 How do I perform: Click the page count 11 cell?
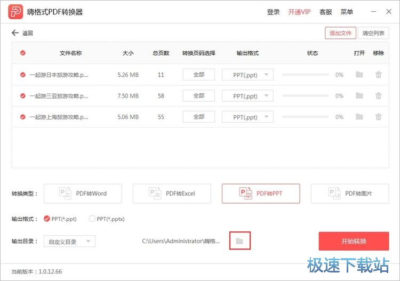tap(161, 75)
